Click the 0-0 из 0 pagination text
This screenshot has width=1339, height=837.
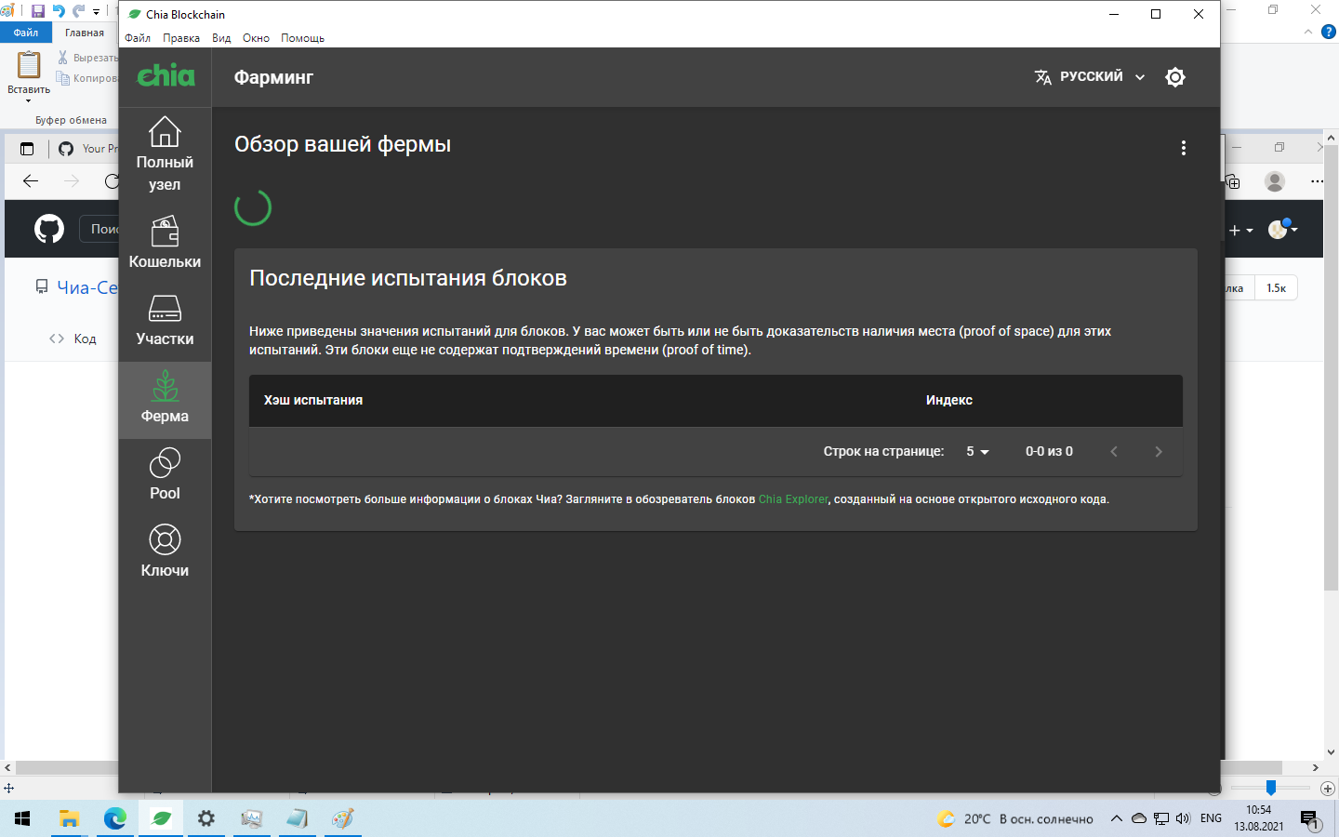(1049, 451)
